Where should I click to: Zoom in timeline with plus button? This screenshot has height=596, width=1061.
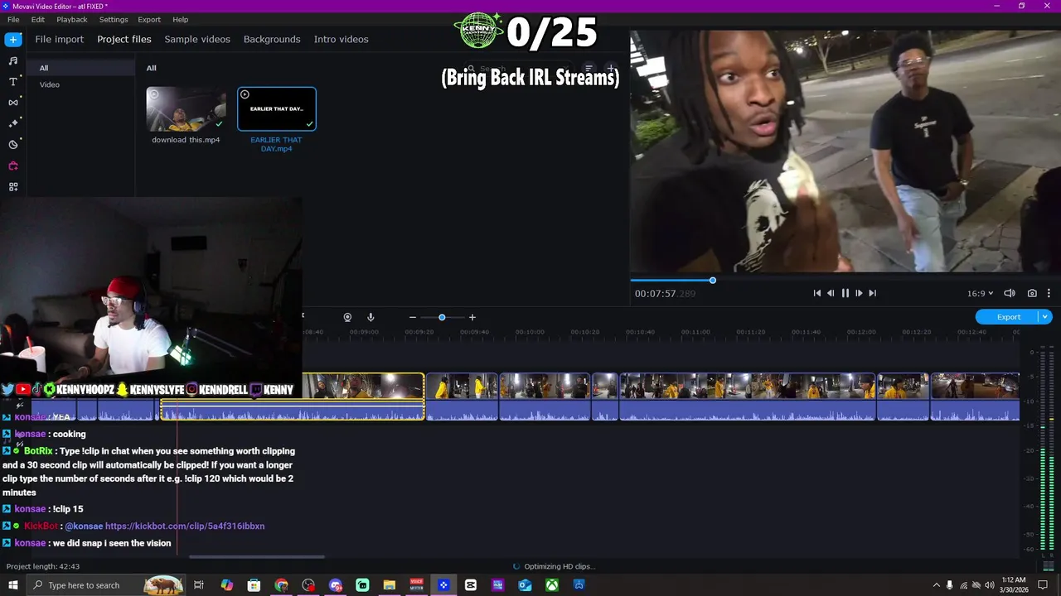tap(472, 317)
